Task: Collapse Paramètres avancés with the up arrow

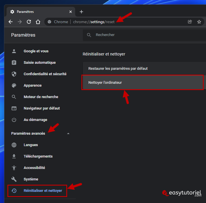Action: point(68,134)
